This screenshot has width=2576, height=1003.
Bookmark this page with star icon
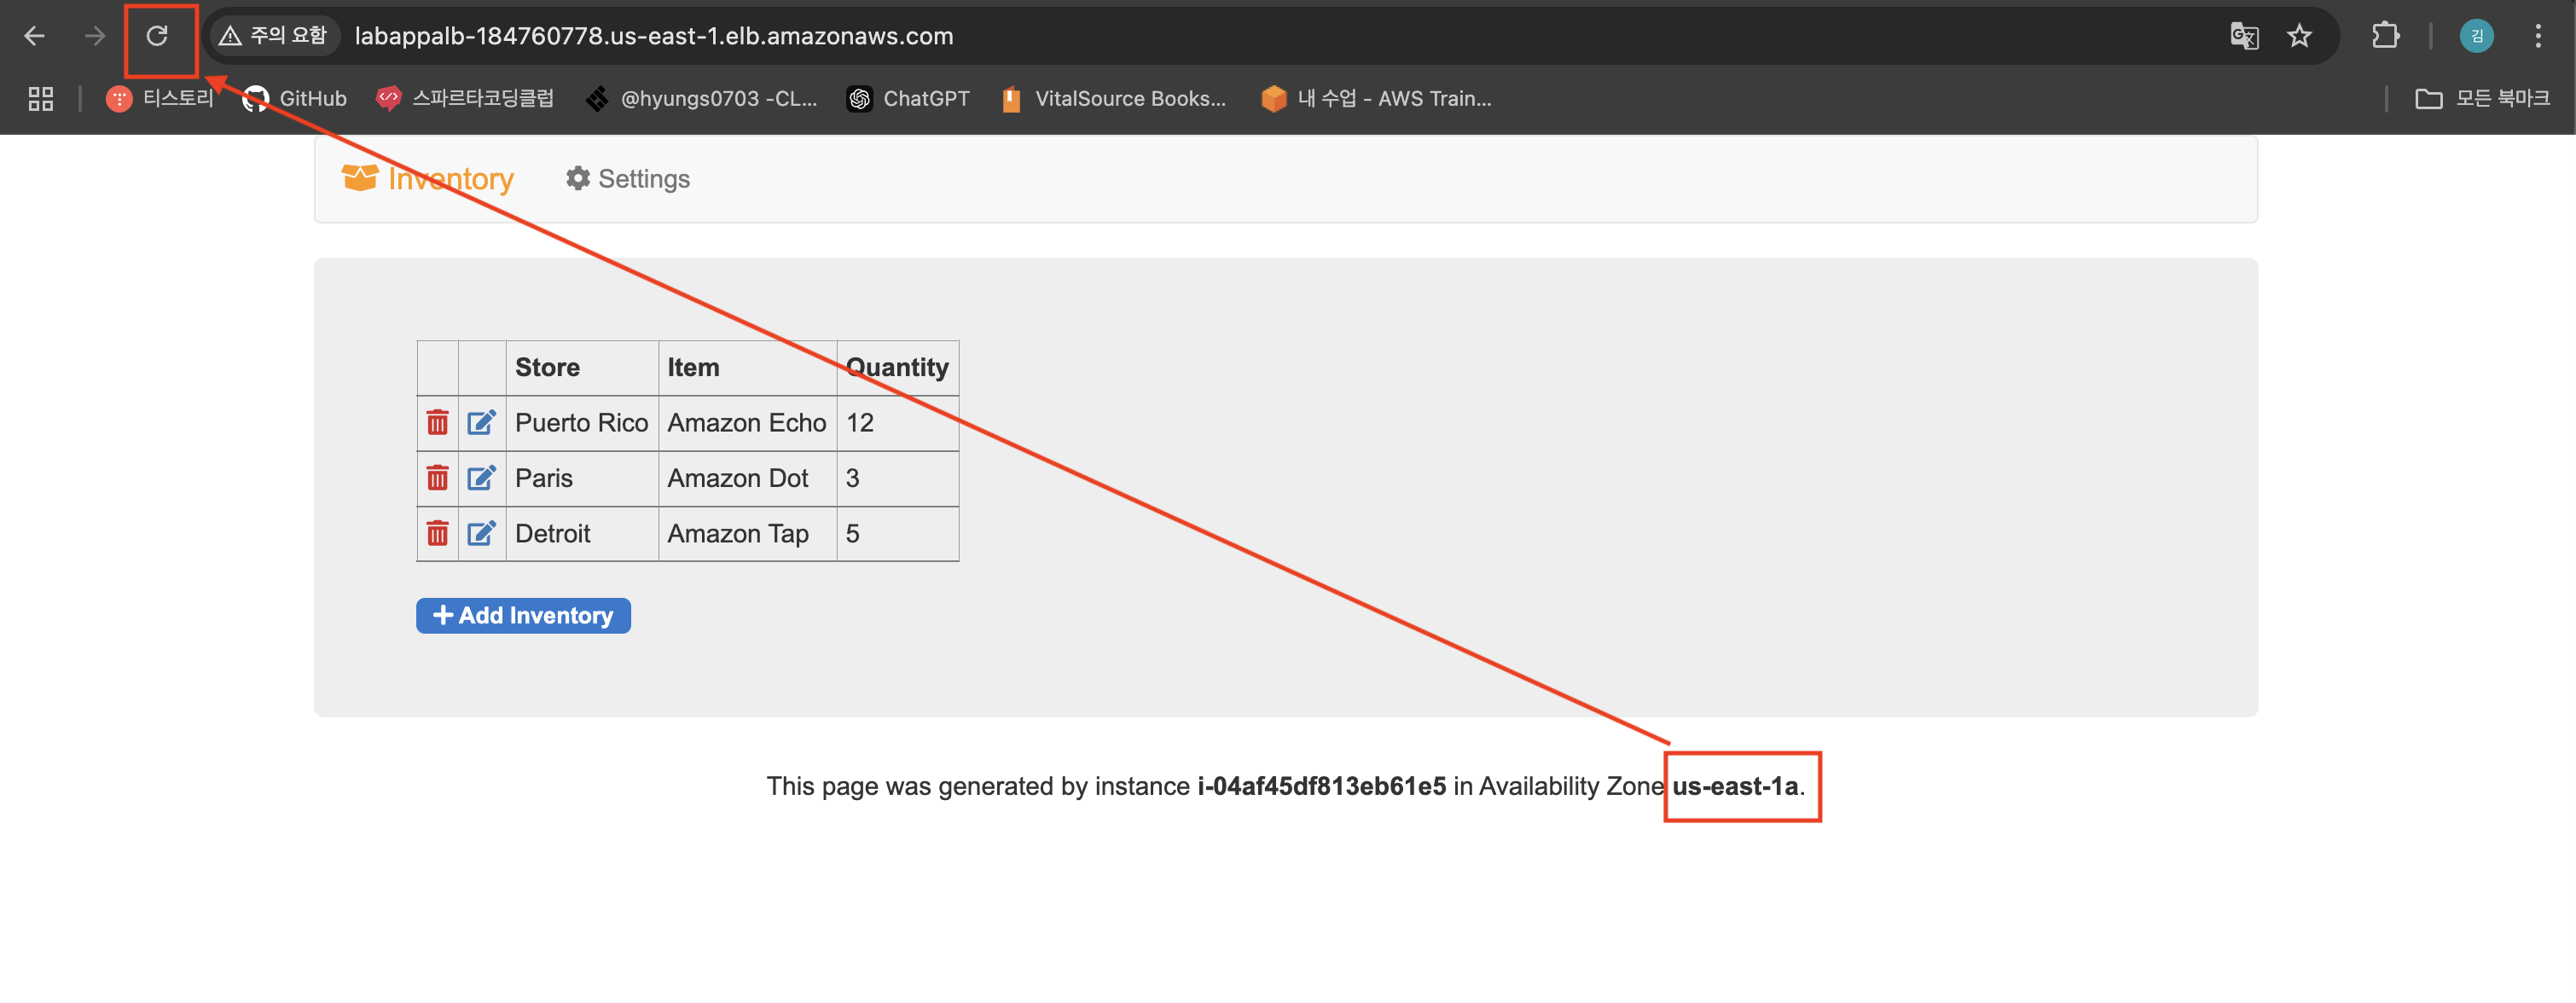pos(2299,37)
